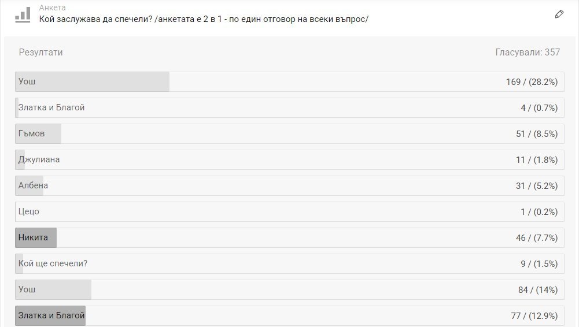Click the 'Гласували: 357' voter count
Viewport: 579px width, 327px height.
528,52
